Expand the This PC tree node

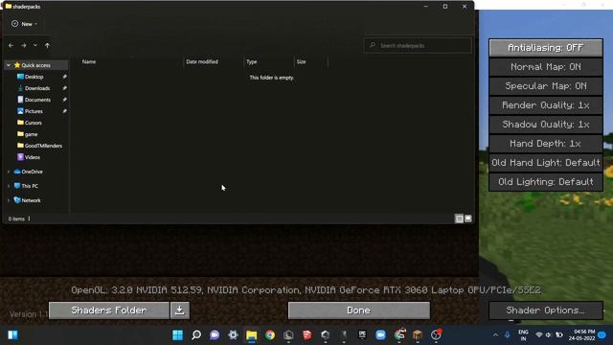(9, 186)
